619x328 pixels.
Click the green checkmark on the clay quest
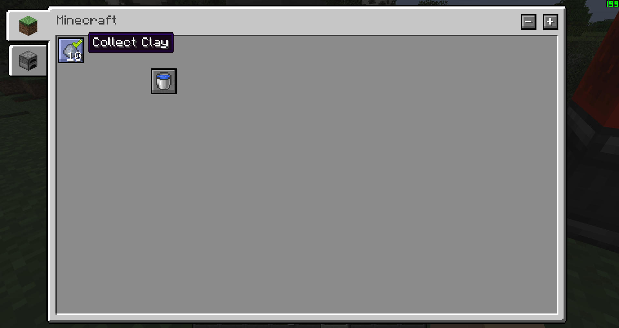click(77, 44)
